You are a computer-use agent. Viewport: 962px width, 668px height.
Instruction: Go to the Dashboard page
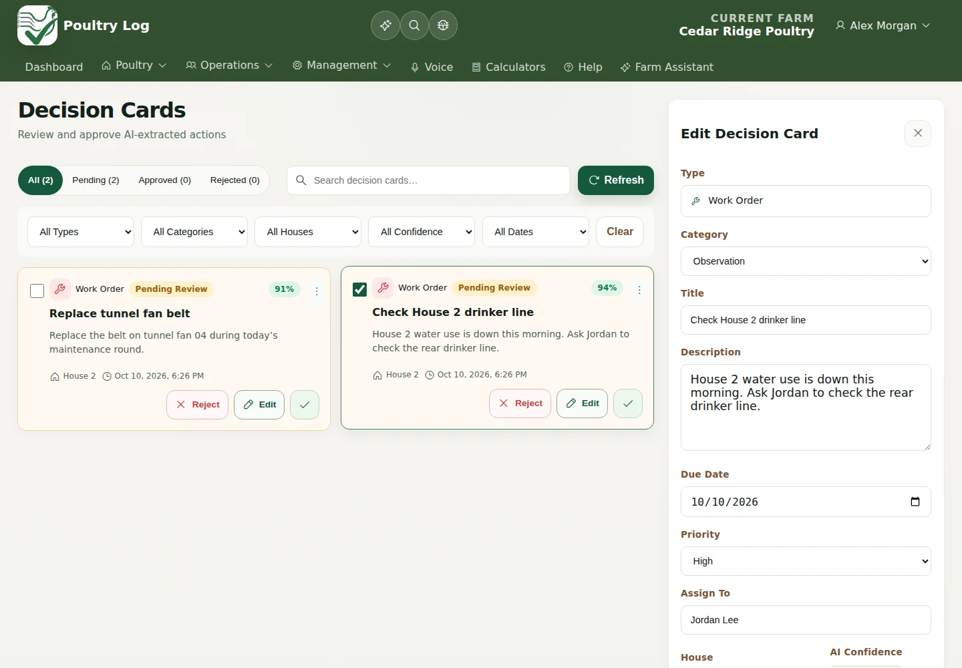point(54,67)
